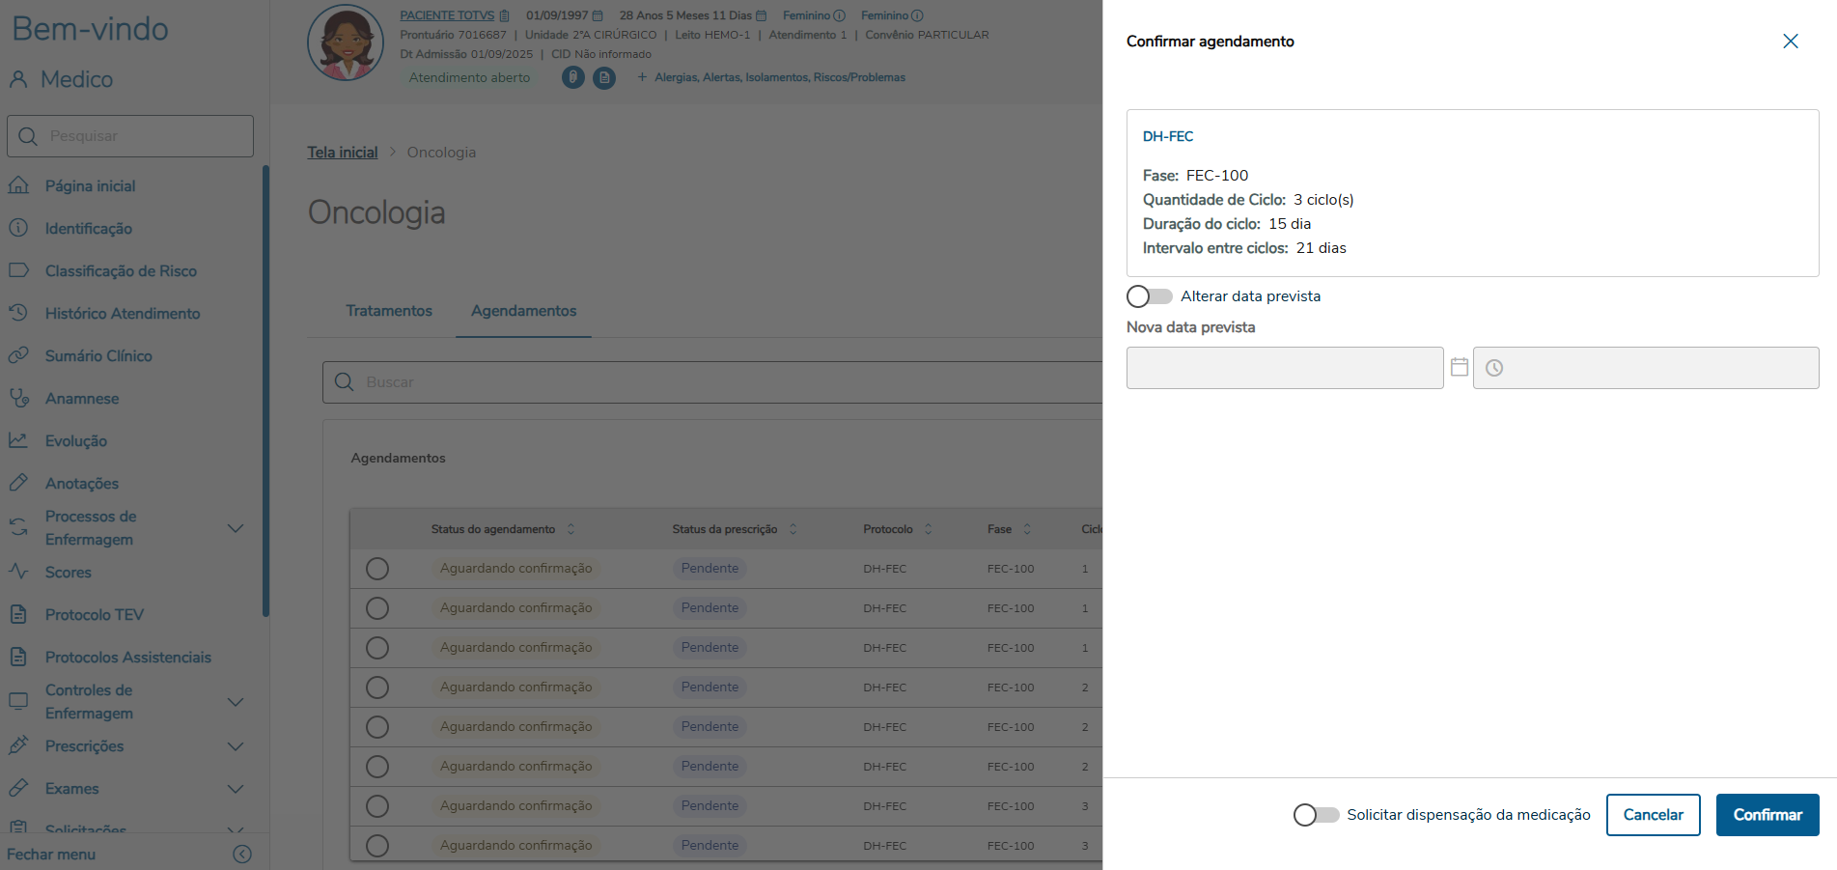Switch to the Tratamentos tab
Viewport: 1837px width, 870px height.
[389, 311]
